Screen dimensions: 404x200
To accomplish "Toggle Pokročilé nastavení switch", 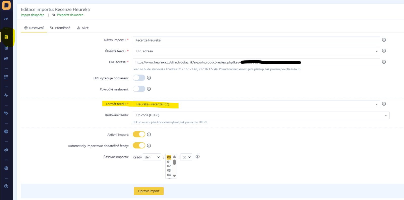I will [x=139, y=89].
